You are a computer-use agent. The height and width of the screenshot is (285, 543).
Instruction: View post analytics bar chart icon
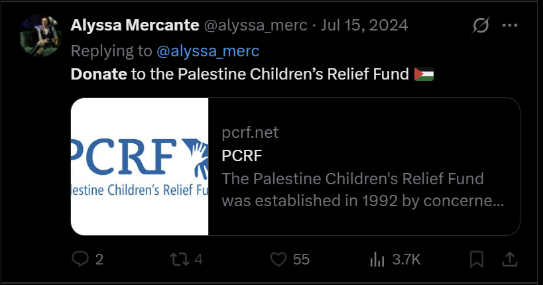click(377, 259)
